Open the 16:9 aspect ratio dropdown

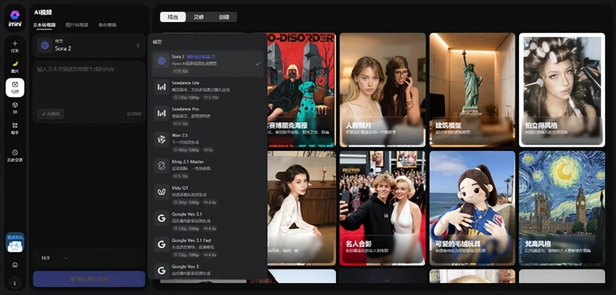coord(54,258)
